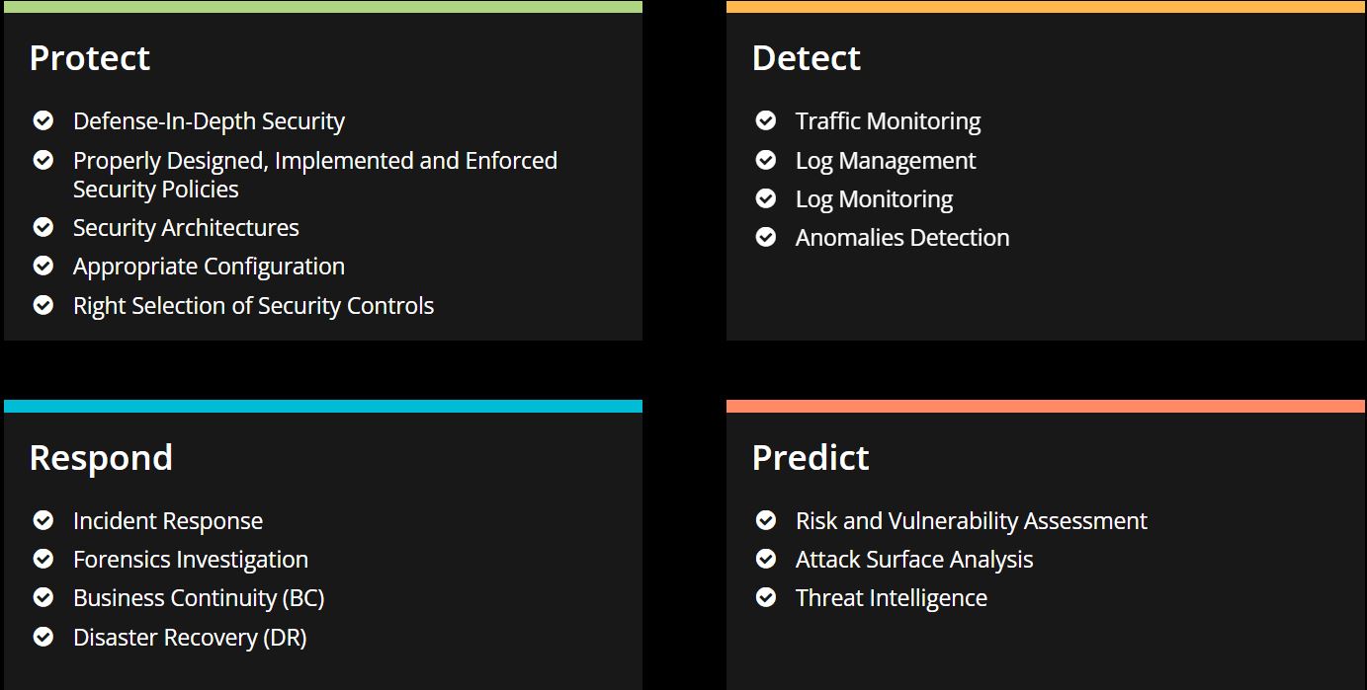
Task: Open the Protect section heading
Action: tap(90, 58)
